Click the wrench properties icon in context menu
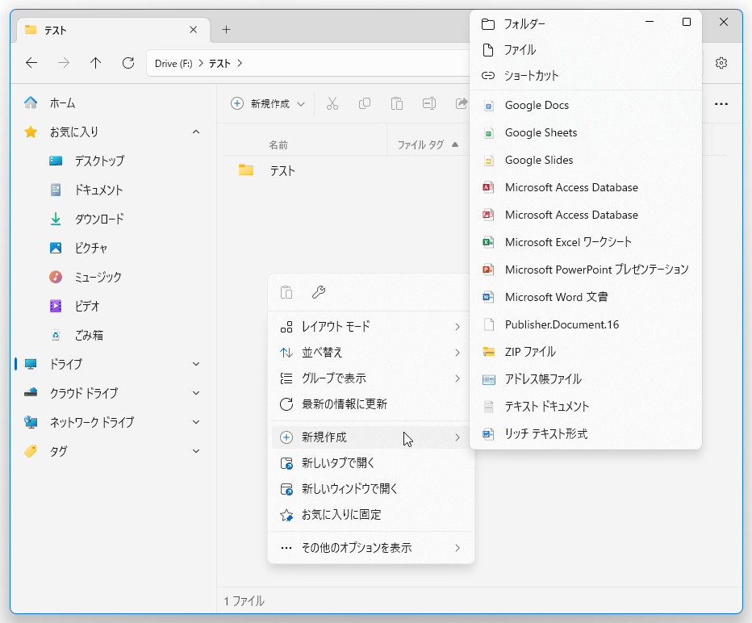Image resolution: width=752 pixels, height=623 pixels. (319, 292)
